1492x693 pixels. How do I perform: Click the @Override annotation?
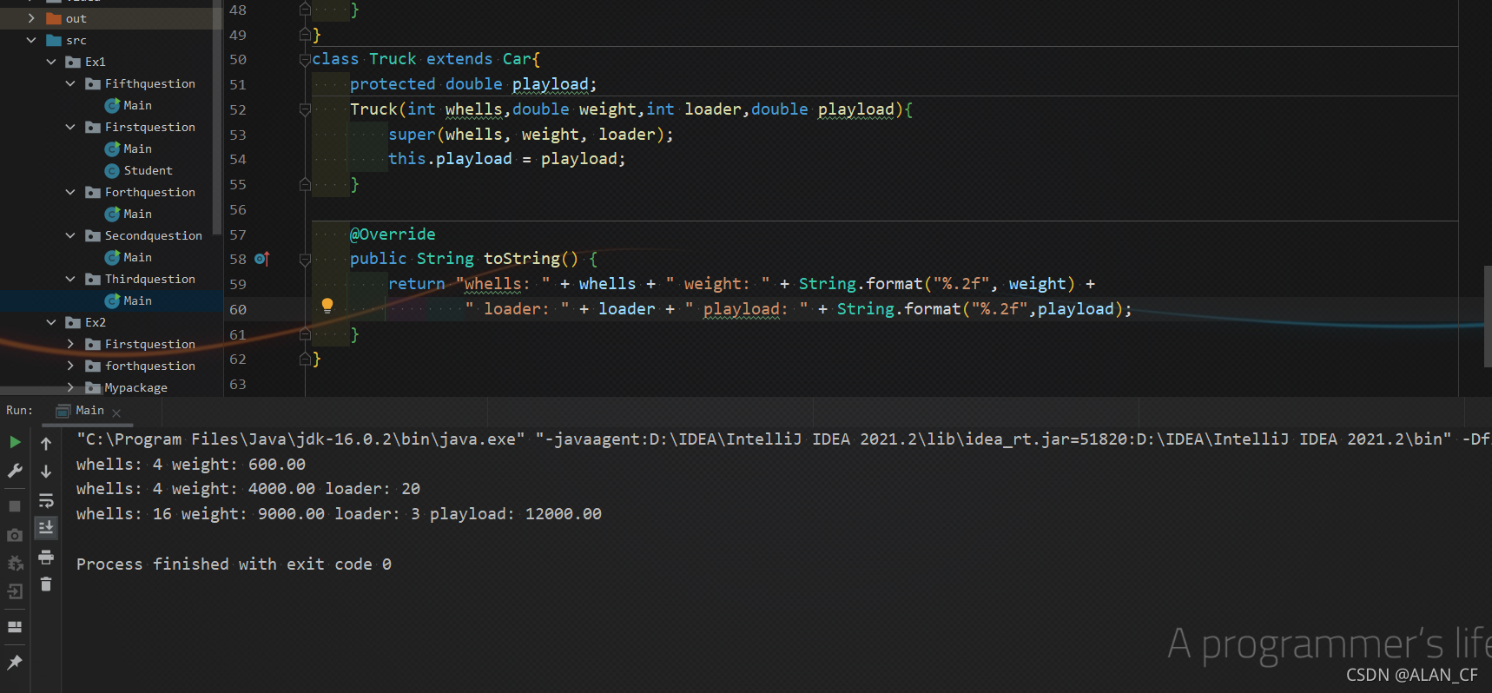393,234
